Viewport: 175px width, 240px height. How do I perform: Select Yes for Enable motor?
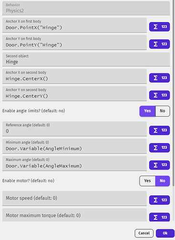(147, 181)
